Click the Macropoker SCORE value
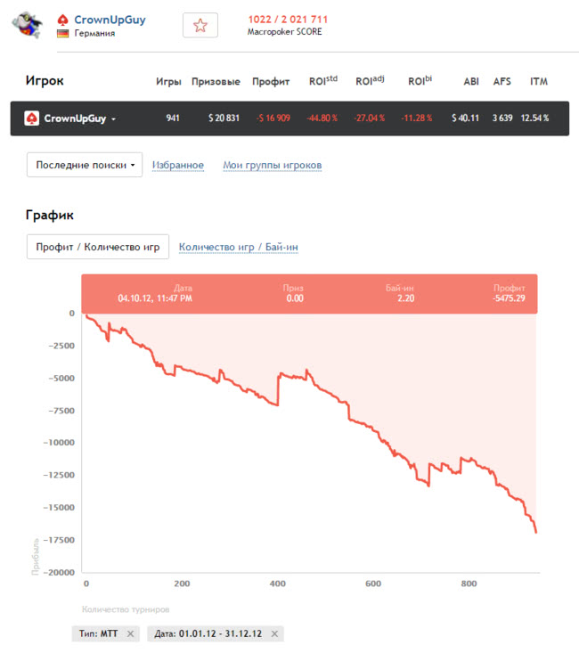 [x=289, y=20]
